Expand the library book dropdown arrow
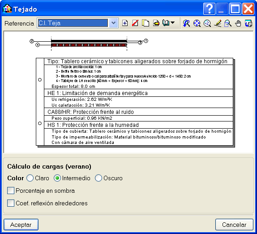Image resolution: width=257 pixels, height=234 pixels. 172,23
